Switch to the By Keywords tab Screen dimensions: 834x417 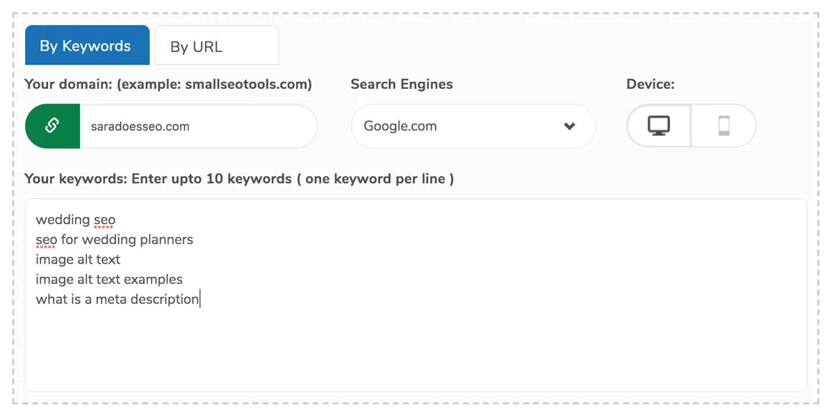click(86, 46)
